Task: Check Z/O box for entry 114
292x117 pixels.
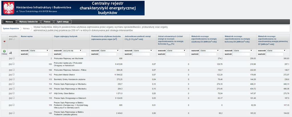Action: [14, 84]
